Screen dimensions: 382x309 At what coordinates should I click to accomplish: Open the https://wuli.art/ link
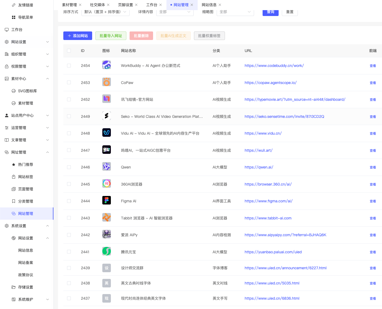(x=259, y=150)
